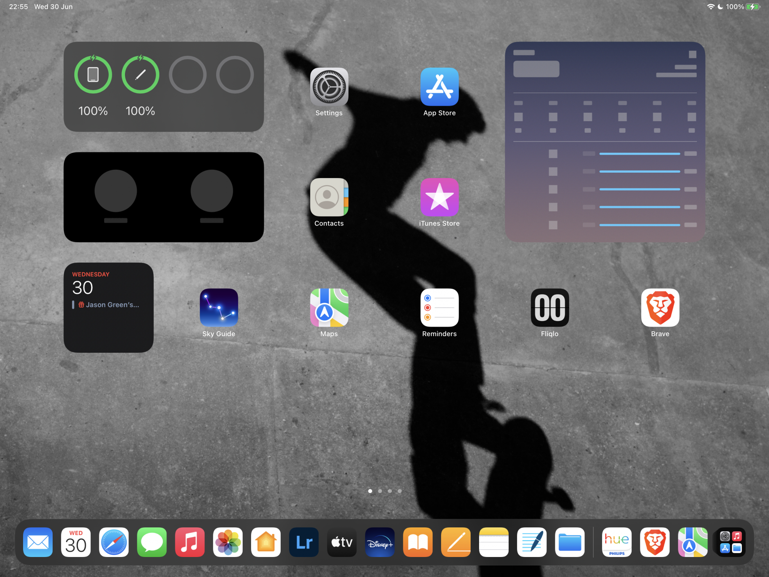Tap the first page indicator dot
Viewport: 769px width, 577px height.
[370, 491]
